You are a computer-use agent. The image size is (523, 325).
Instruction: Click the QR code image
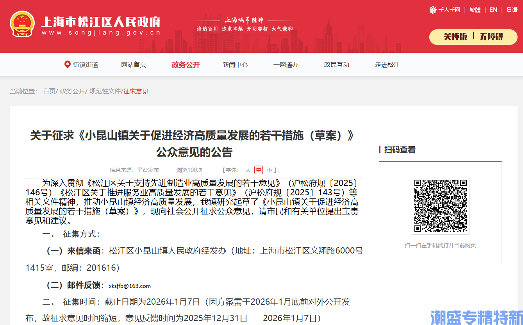tap(440, 205)
